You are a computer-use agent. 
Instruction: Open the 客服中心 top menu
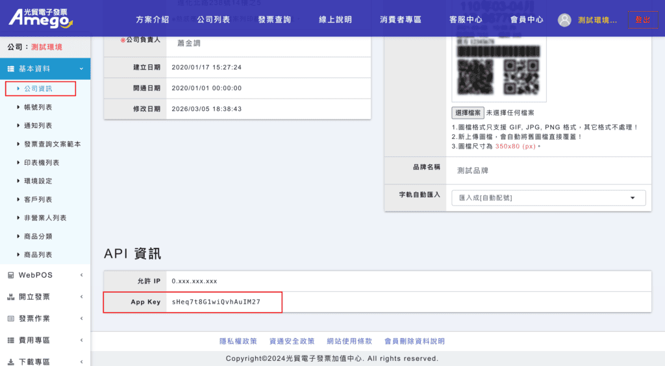tap(466, 19)
